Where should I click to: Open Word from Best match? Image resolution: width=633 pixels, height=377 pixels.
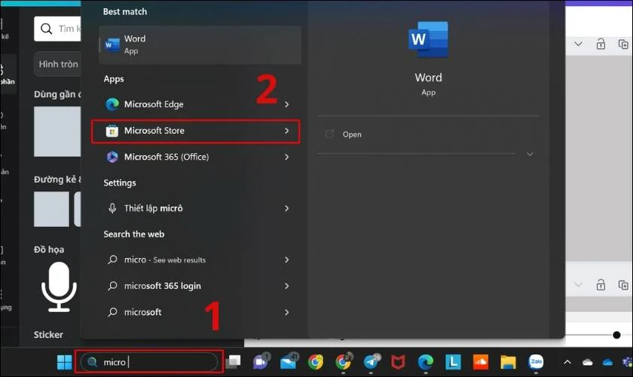[200, 44]
